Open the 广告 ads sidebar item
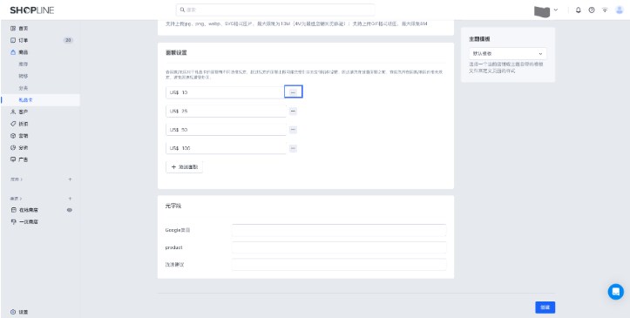630x318 pixels. (x=20, y=159)
